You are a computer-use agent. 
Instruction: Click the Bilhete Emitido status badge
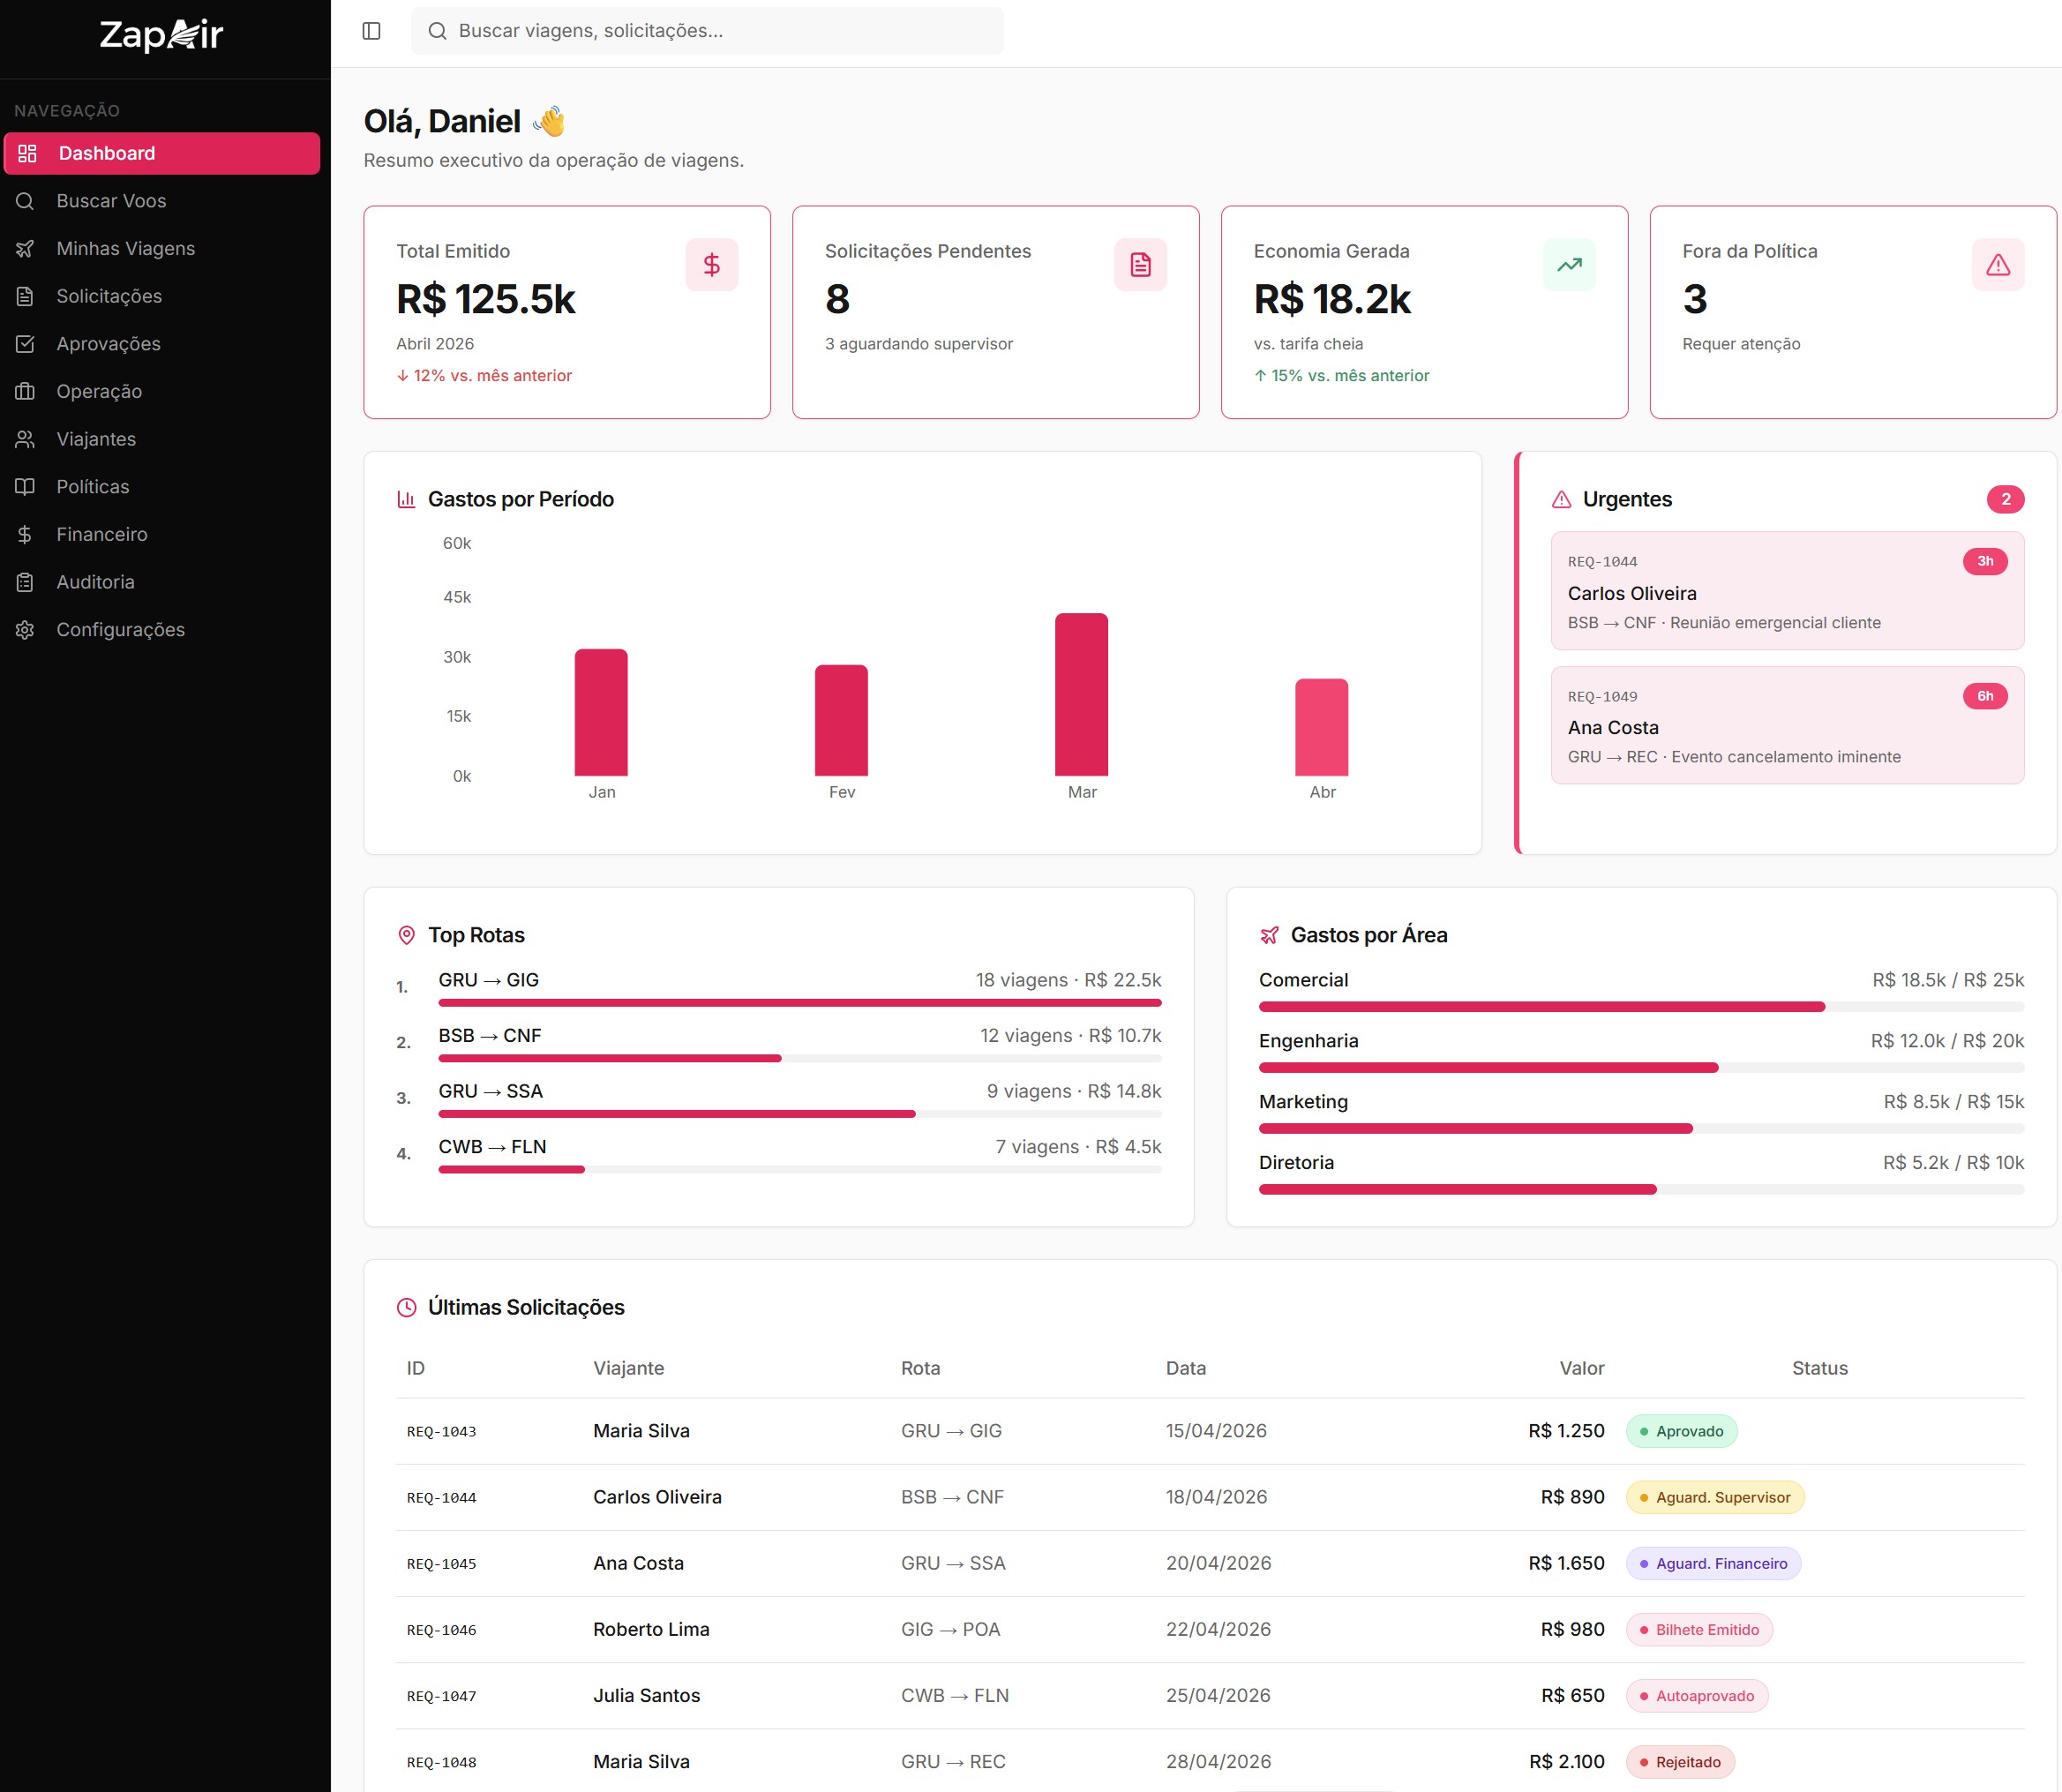(1699, 1630)
